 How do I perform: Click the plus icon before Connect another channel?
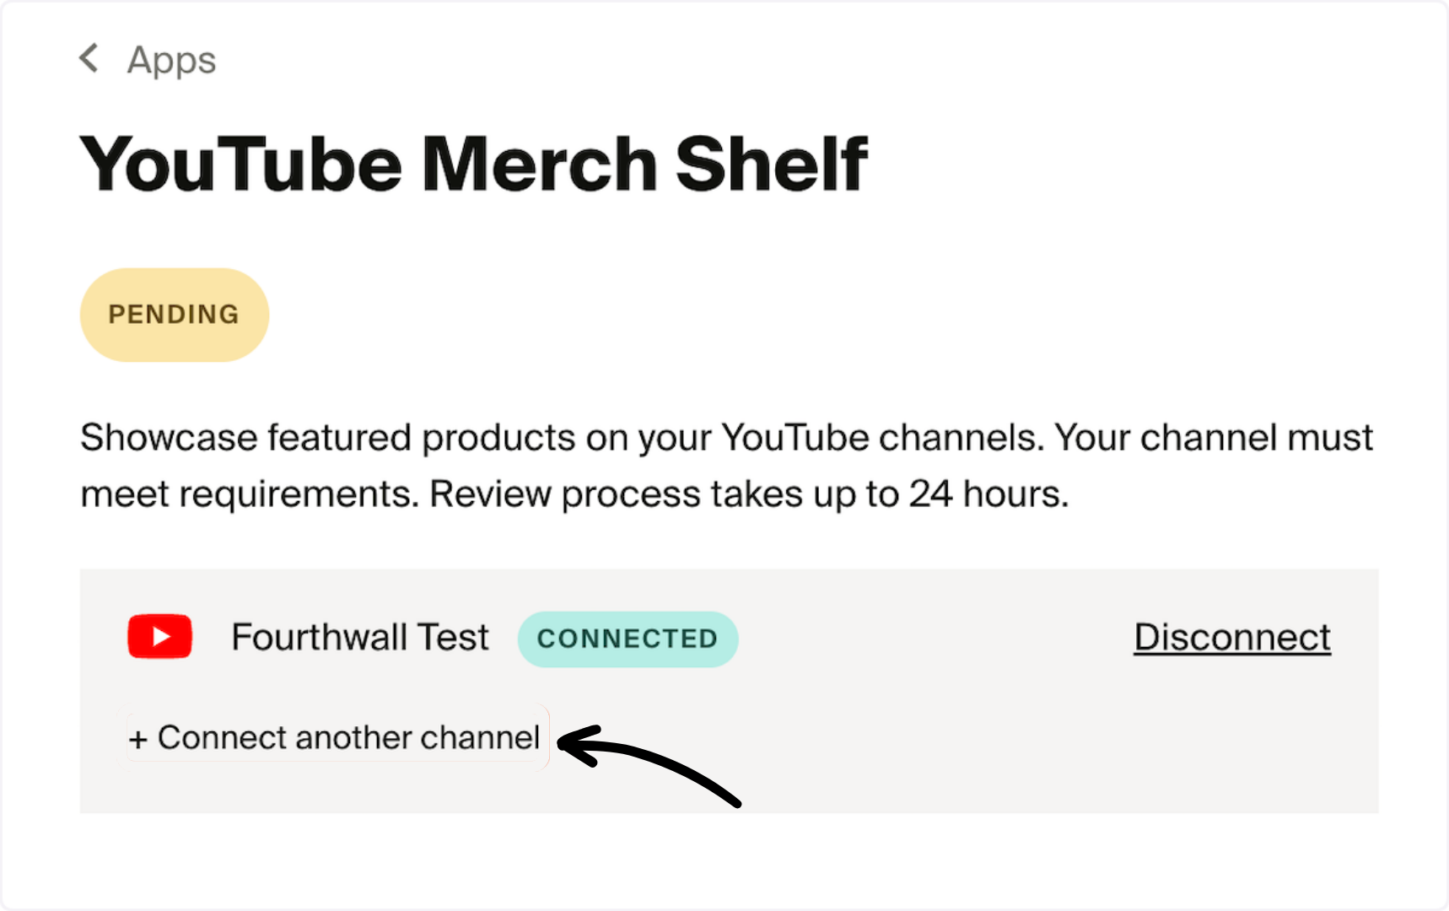tap(139, 737)
